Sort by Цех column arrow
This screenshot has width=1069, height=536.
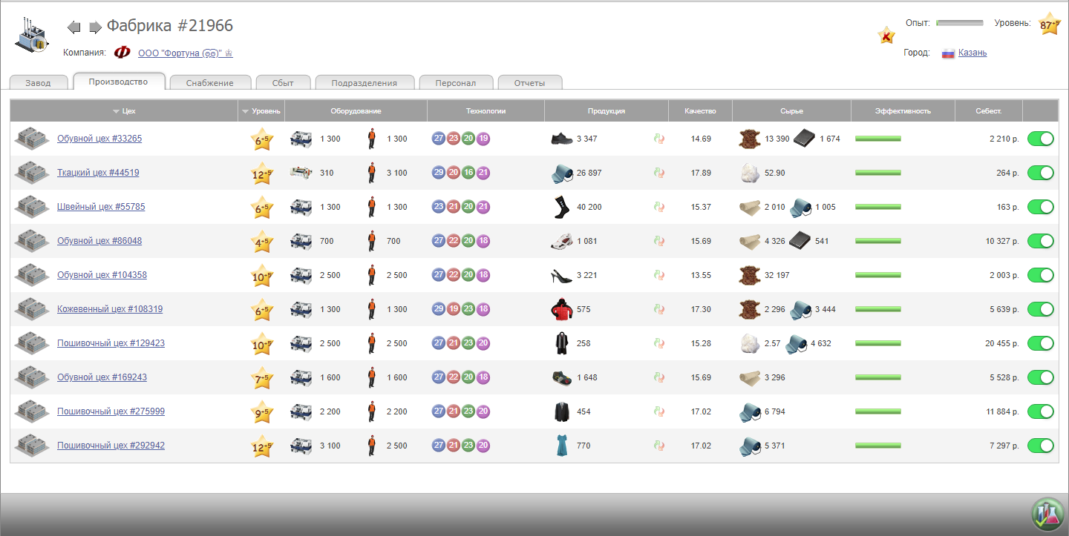click(x=116, y=111)
